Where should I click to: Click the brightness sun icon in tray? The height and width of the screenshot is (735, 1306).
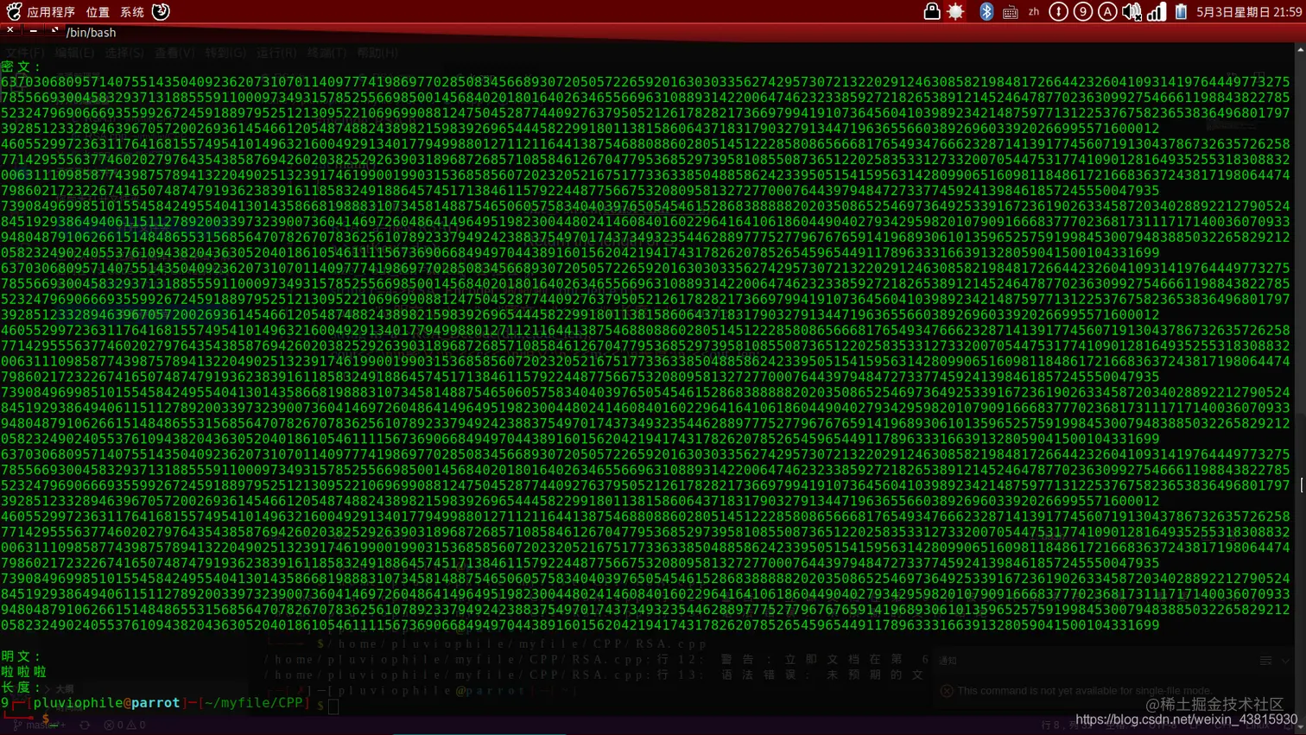tap(956, 11)
